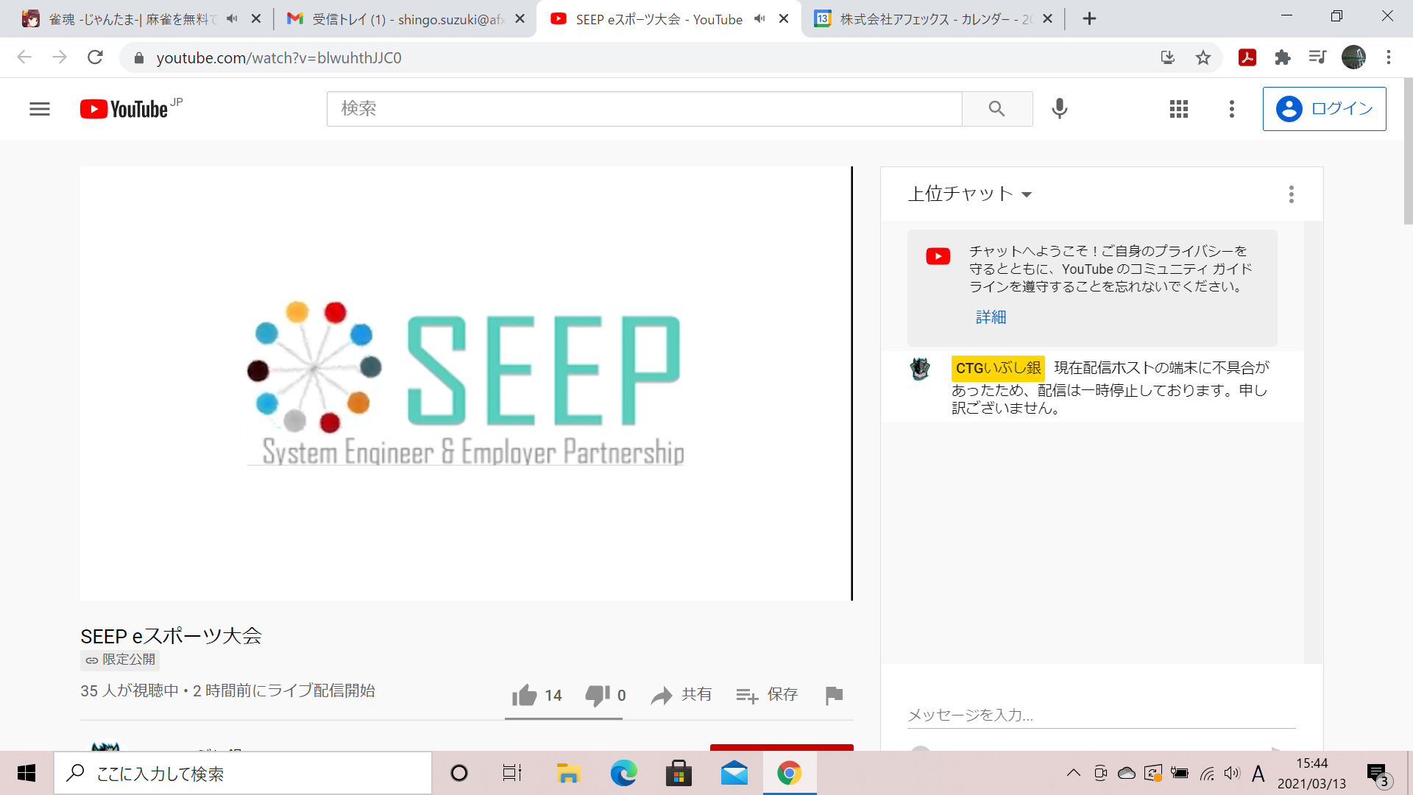Image resolution: width=1413 pixels, height=795 pixels.
Task: Report the video with flag icon
Action: point(834,695)
